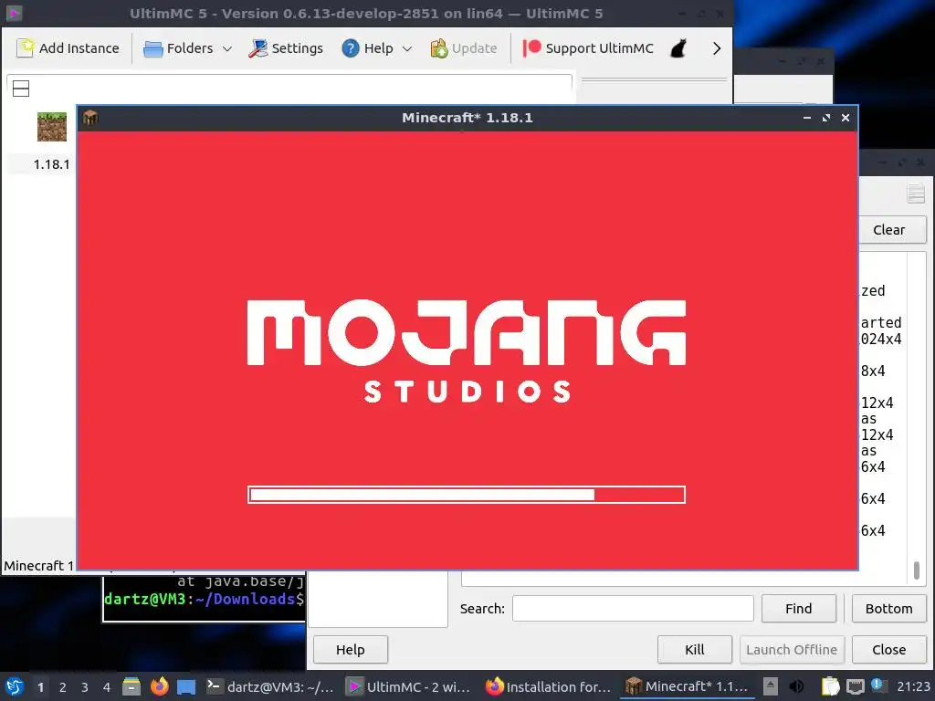
Task: Switch to virtual desktop 4
Action: (x=107, y=687)
